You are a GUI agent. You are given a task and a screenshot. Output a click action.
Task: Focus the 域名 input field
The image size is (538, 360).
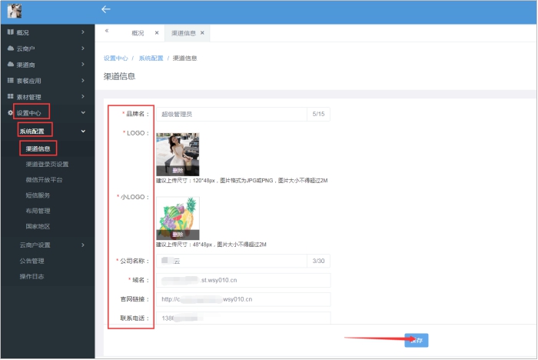coord(244,280)
